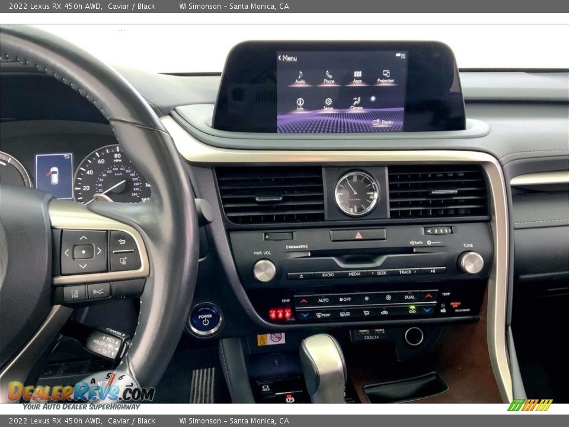Screen dimensions: 569x427
Task: Open Setup gear on the touchscreen
Action: (328, 104)
